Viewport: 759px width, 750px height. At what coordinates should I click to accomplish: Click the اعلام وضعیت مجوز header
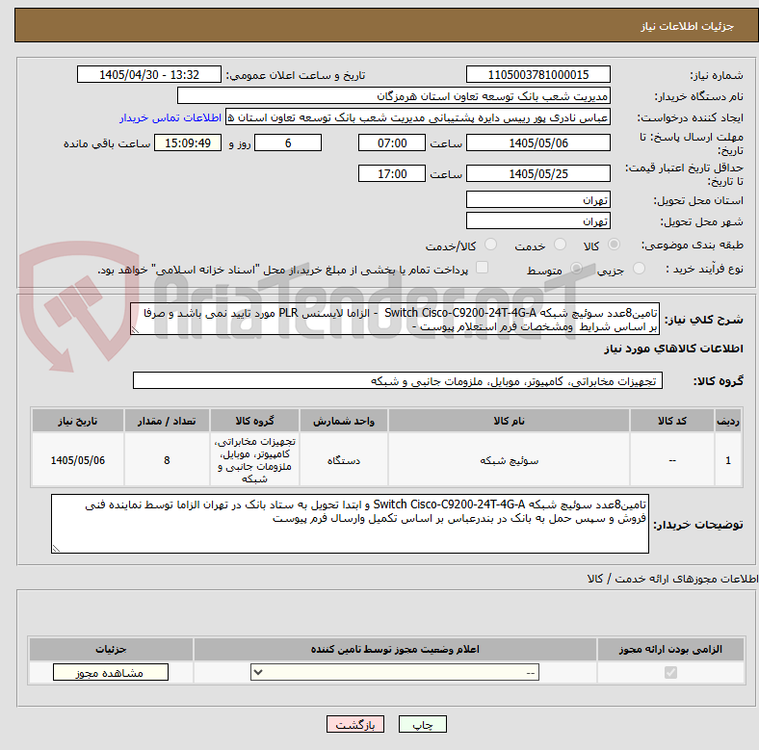point(395,649)
